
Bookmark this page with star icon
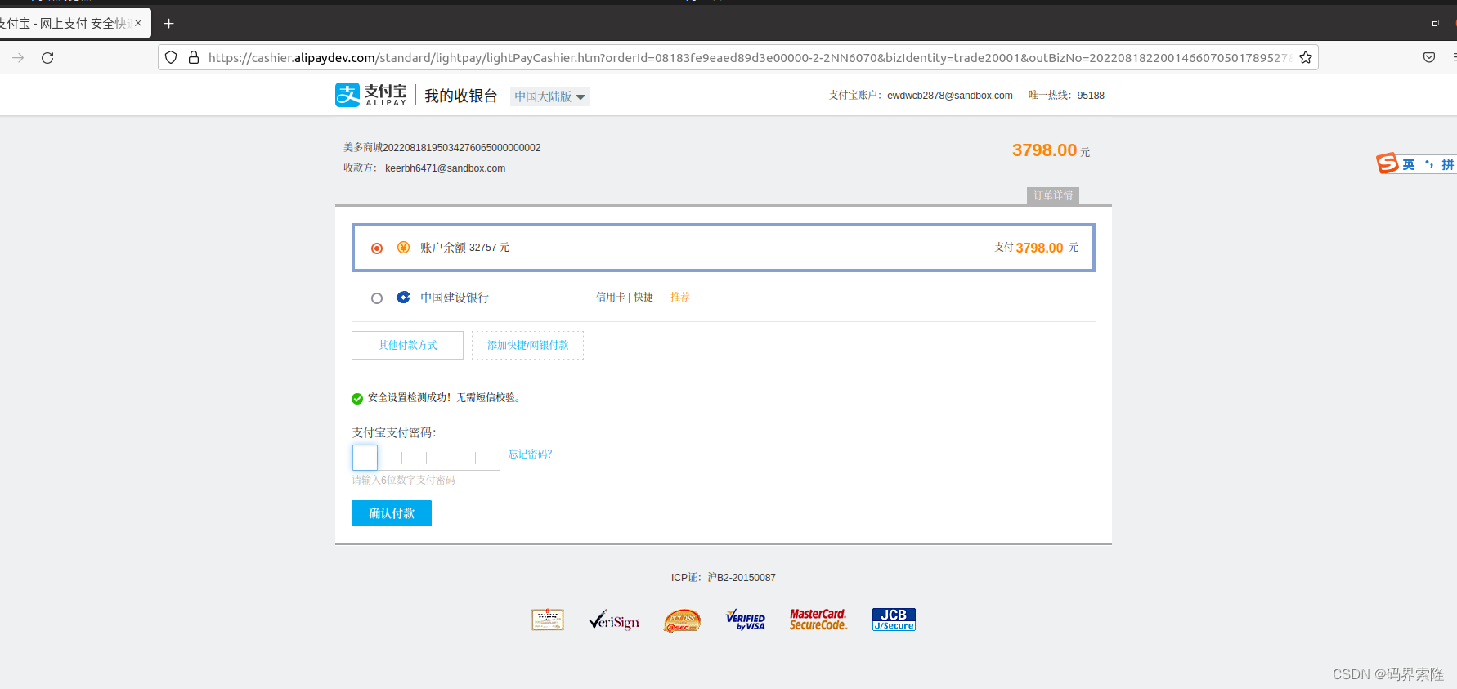point(1306,58)
